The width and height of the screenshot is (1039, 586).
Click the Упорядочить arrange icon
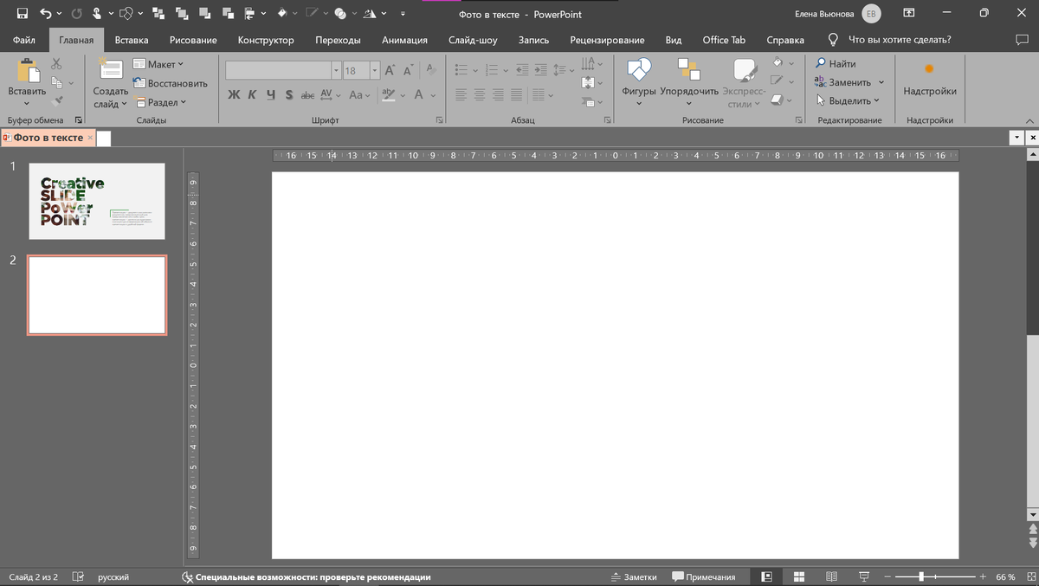pyautogui.click(x=688, y=71)
